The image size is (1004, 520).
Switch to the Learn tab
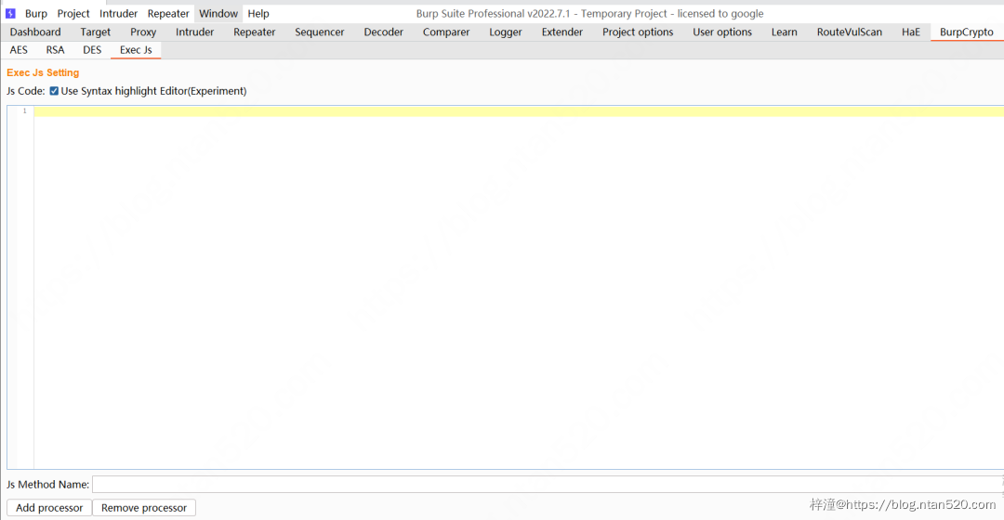click(x=785, y=32)
